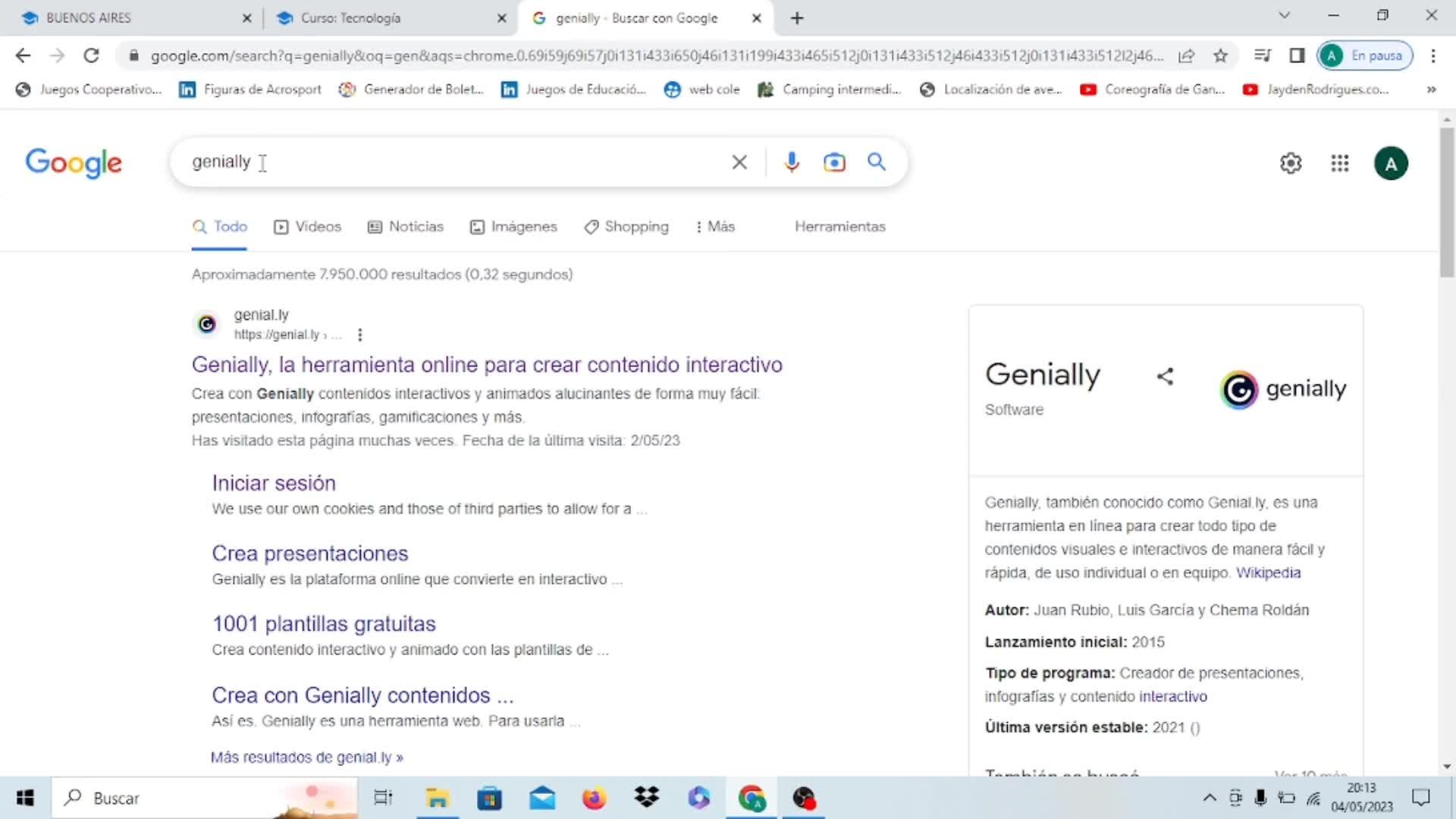The image size is (1456, 819).
Task: Show hidden bookmarks with double chevron
Action: 1431,89
